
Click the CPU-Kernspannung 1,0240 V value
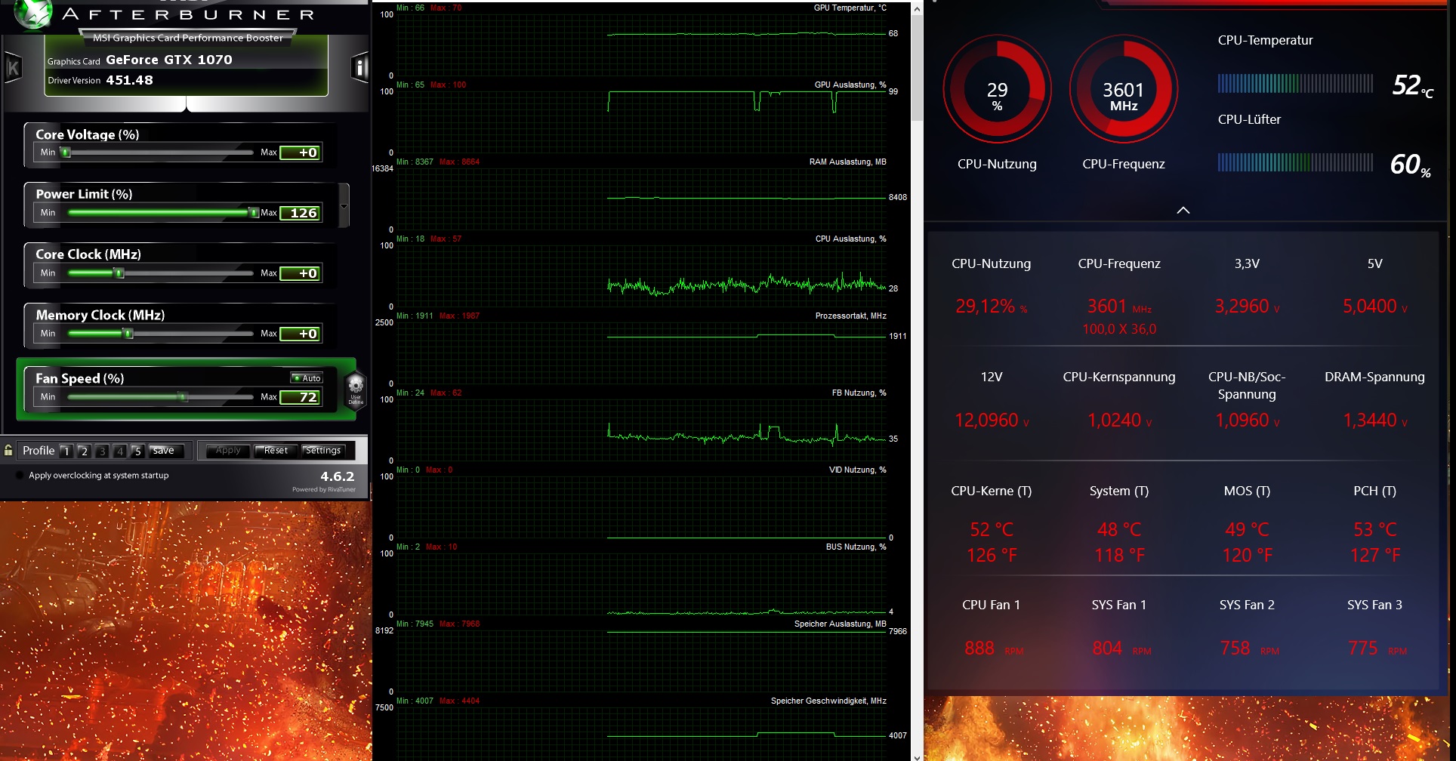tap(1119, 421)
